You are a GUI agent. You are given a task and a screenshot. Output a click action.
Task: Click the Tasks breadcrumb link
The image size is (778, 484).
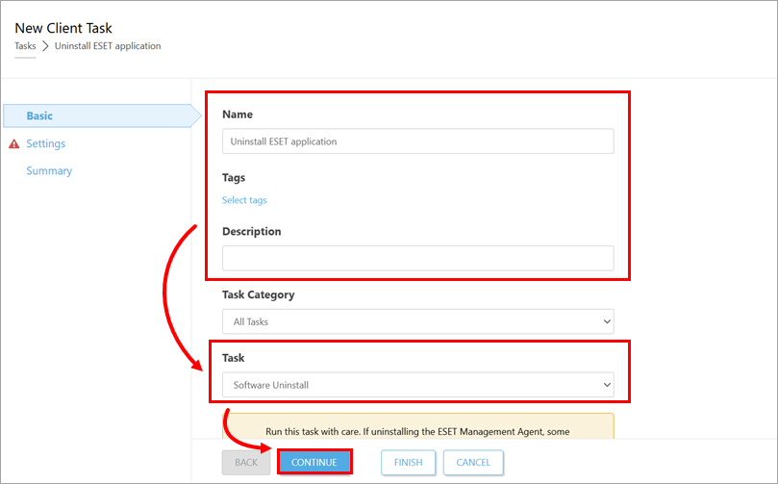click(25, 46)
